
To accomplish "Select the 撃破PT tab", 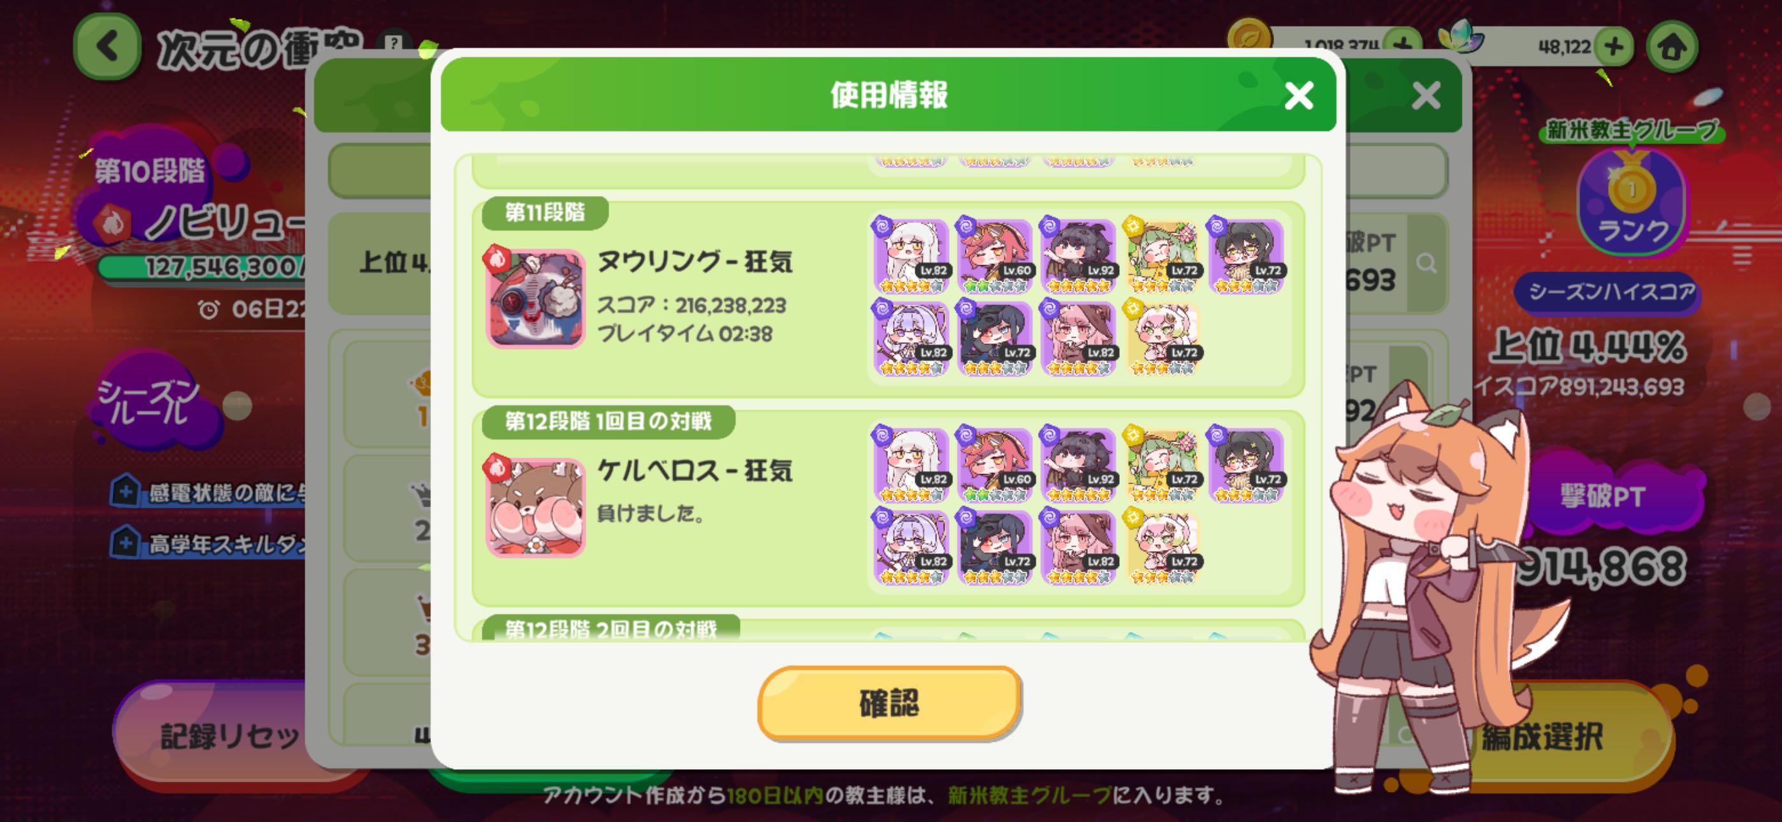I will [1602, 497].
